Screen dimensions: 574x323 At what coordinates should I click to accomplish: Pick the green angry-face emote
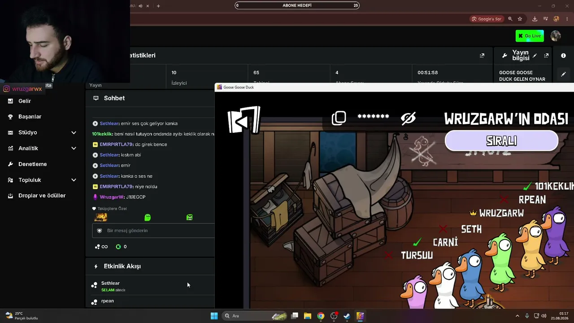pos(189,218)
